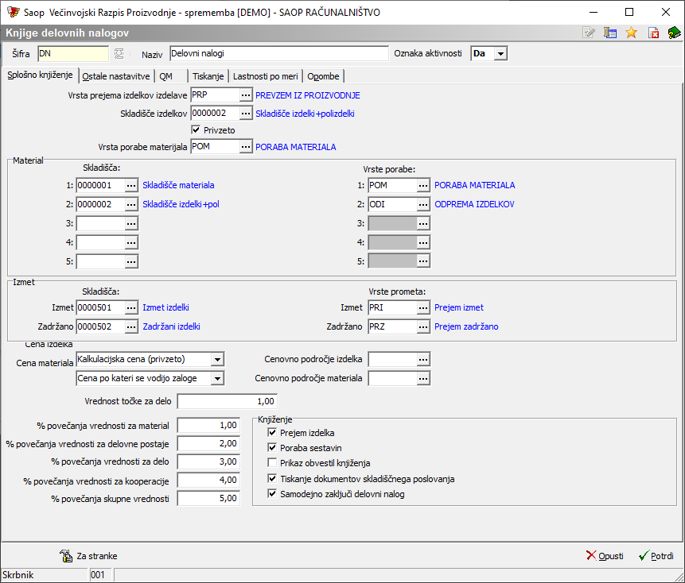Click the % povečanja skupne vrednosti field
This screenshot has height=583, width=685.
tap(208, 498)
